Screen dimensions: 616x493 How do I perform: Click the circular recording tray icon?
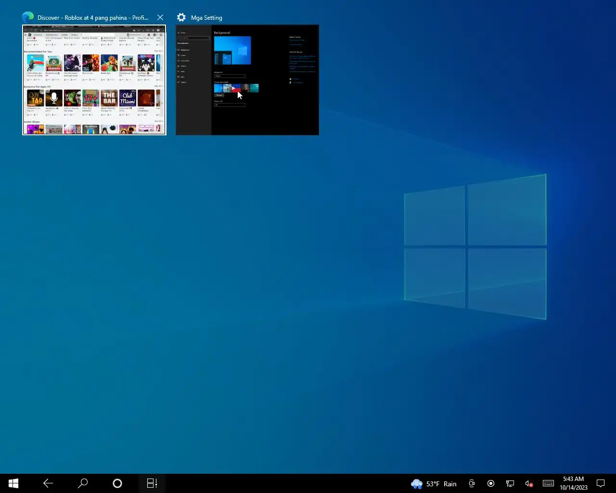click(491, 483)
